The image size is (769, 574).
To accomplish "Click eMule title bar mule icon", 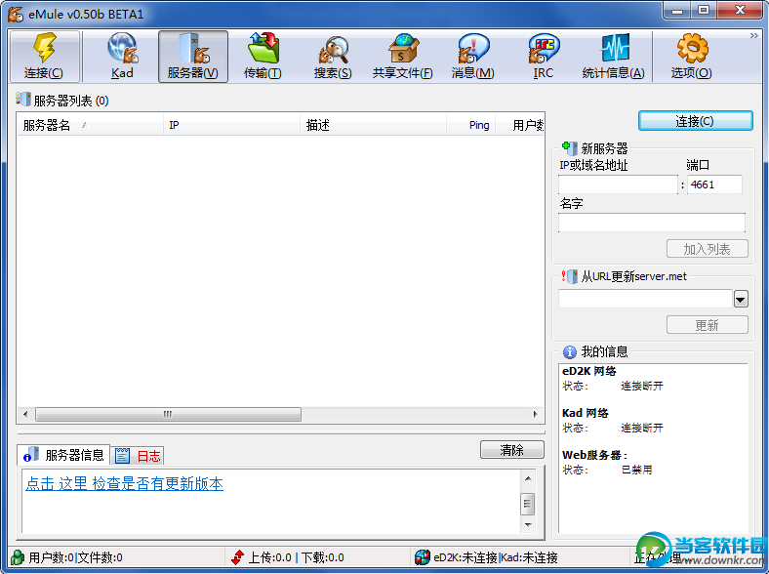I will [16, 14].
